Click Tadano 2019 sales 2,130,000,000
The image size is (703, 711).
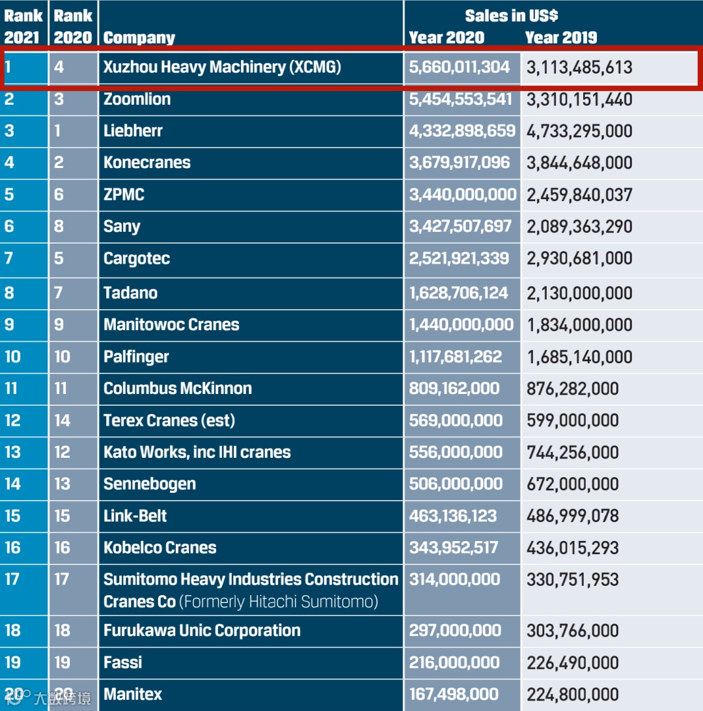579,294
